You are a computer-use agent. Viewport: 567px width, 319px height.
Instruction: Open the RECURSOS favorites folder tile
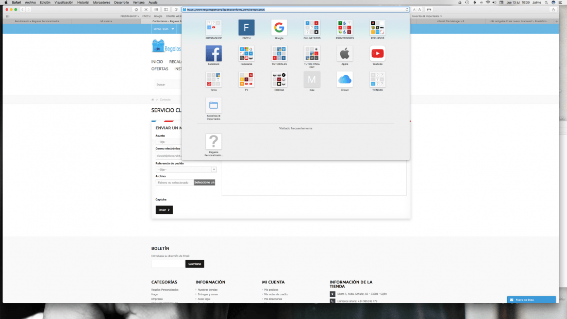pyautogui.click(x=377, y=28)
